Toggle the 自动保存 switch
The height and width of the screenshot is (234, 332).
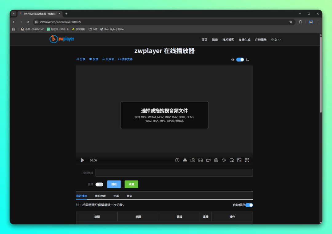click(x=249, y=205)
